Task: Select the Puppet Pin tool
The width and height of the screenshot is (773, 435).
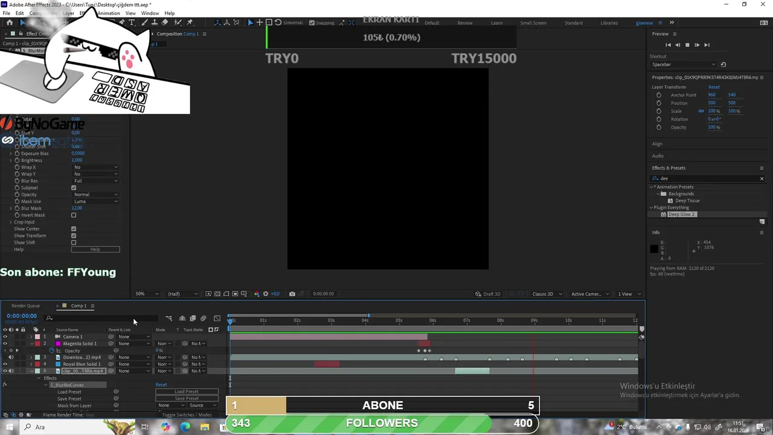Action: point(190,22)
